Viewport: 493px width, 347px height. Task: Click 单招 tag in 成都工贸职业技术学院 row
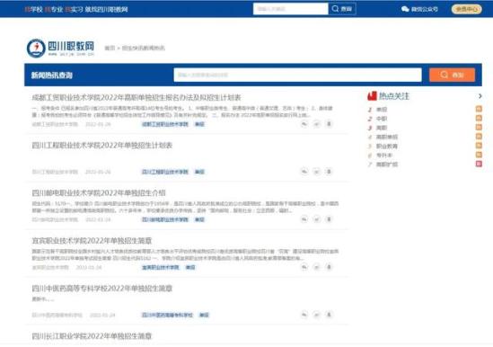[199, 124]
